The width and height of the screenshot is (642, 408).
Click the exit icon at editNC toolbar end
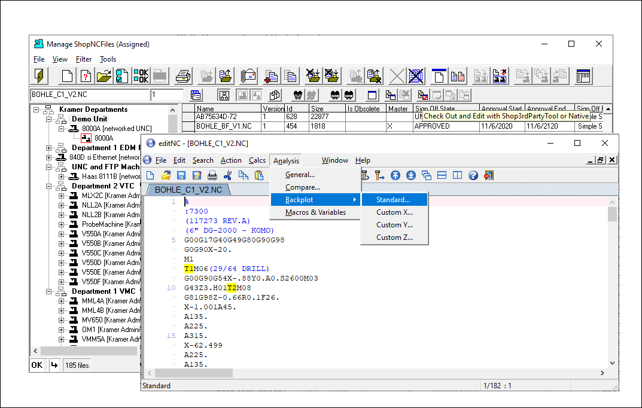point(488,175)
